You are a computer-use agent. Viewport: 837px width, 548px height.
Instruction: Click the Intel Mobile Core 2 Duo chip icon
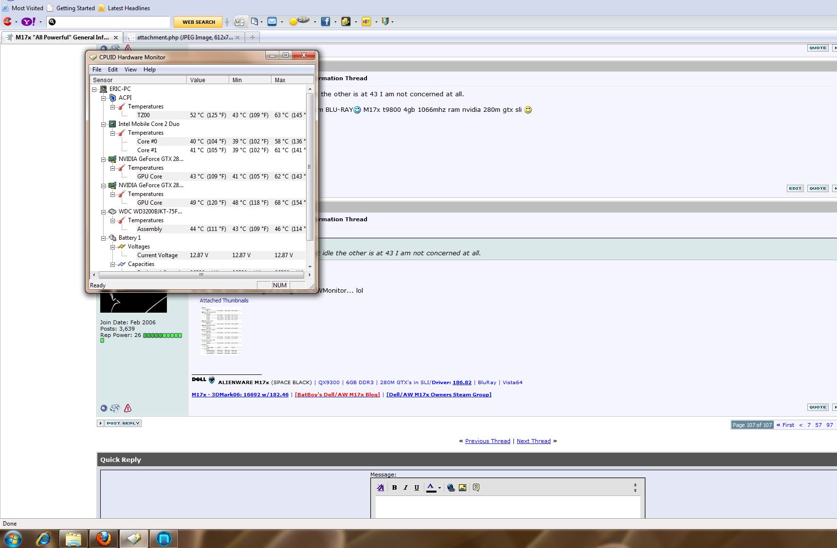pyautogui.click(x=112, y=124)
